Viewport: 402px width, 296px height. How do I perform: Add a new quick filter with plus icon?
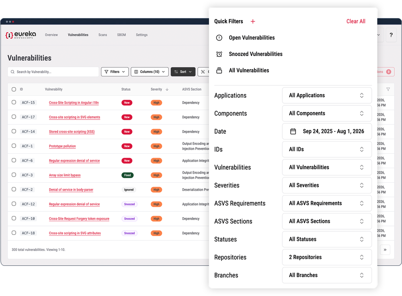253,22
